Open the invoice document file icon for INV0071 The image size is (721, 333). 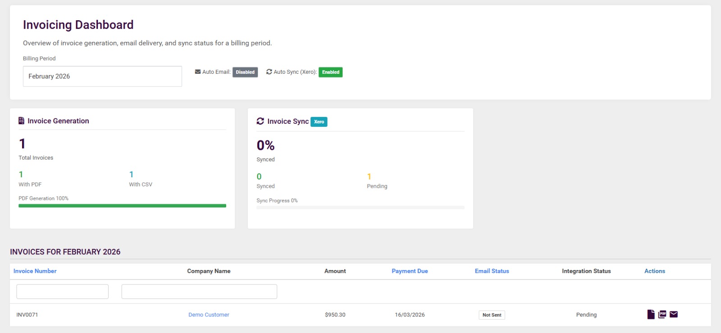coord(651,315)
